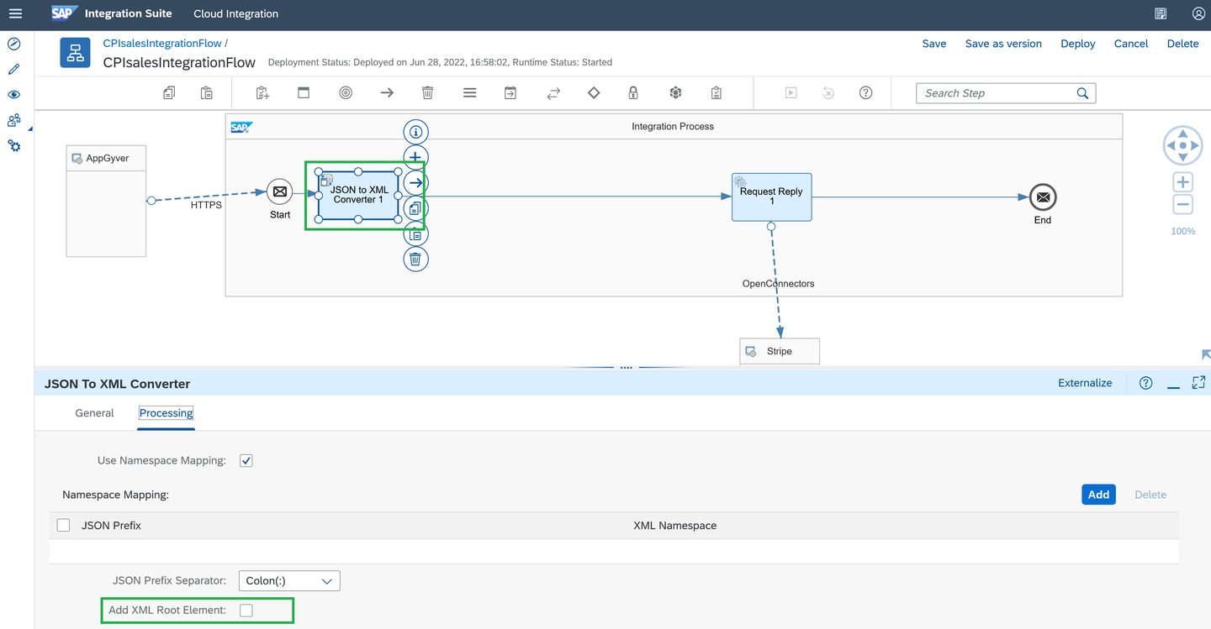Click the pan navigation wheel control

[1182, 146]
